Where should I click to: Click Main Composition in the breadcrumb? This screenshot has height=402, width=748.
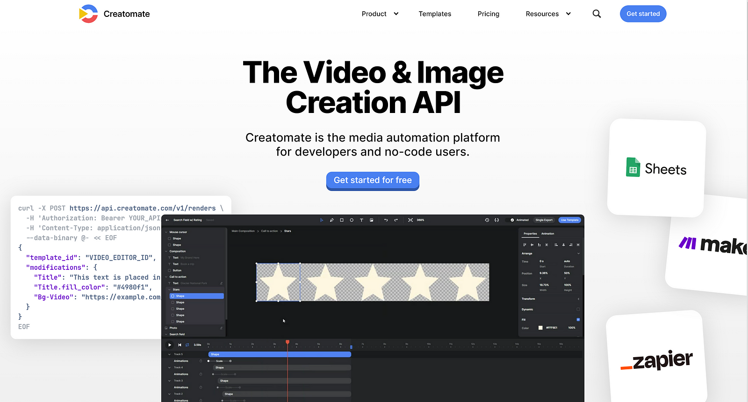click(243, 231)
